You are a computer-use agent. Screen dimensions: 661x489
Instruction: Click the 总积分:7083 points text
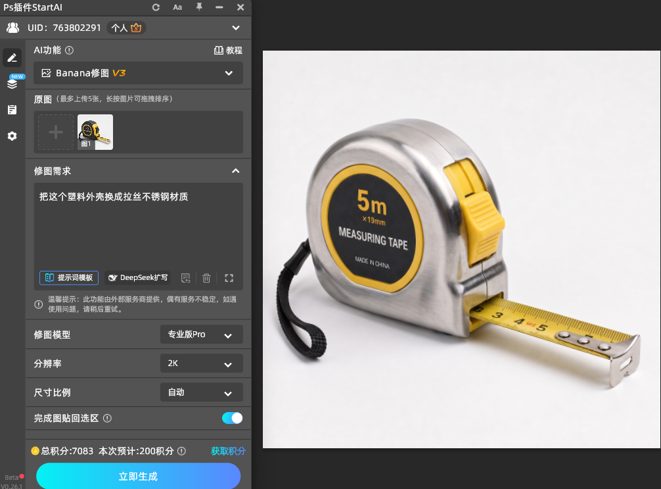(x=67, y=451)
